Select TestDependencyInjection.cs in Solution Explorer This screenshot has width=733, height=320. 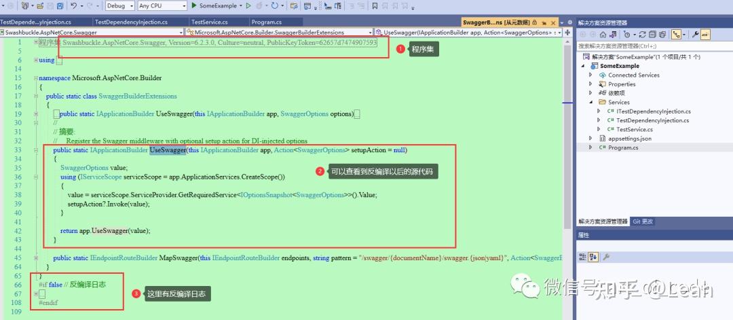[x=653, y=120]
